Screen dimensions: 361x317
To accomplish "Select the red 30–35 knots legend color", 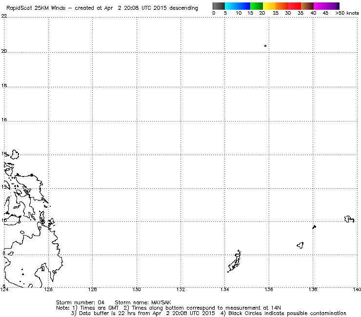I will (x=295, y=6).
